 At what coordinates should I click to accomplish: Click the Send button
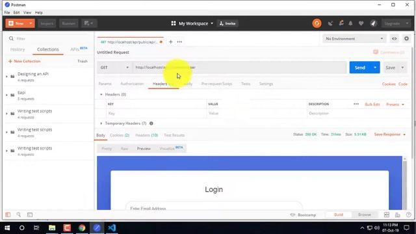[360, 68]
